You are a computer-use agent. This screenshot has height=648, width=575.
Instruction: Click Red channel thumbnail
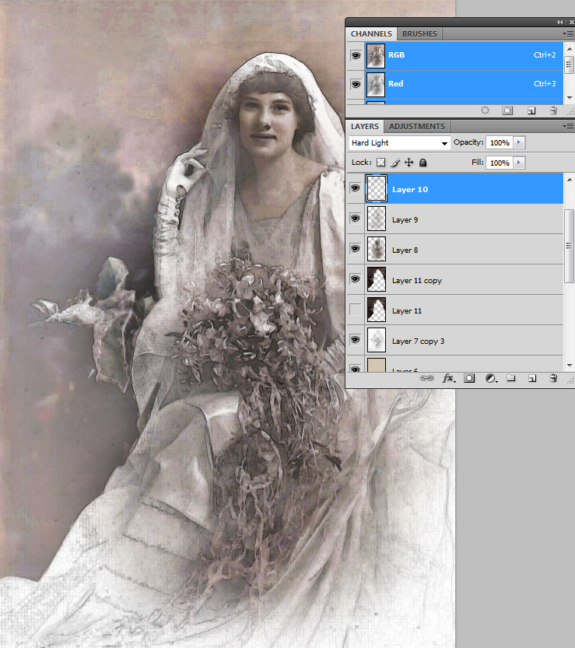(x=375, y=85)
